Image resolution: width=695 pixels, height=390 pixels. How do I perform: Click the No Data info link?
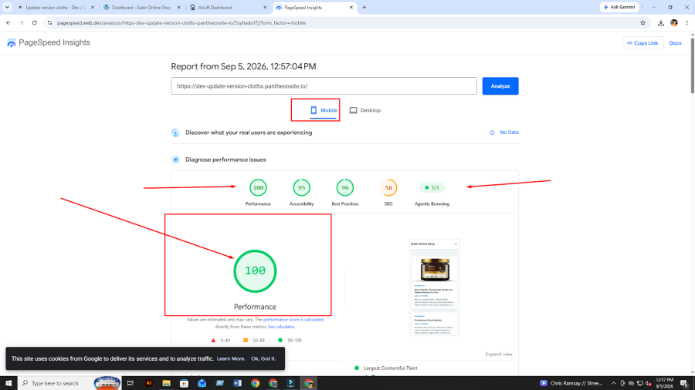click(x=504, y=133)
